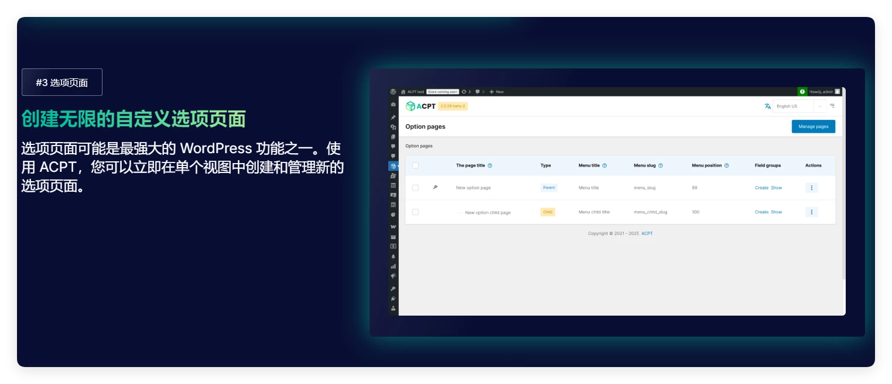Open Users icon in sidebar
The image size is (892, 384).
click(394, 308)
